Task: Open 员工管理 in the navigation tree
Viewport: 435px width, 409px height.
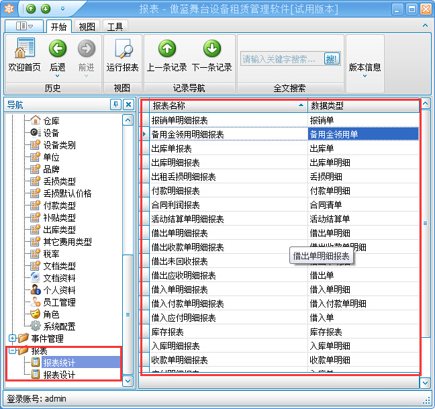Action: (59, 302)
